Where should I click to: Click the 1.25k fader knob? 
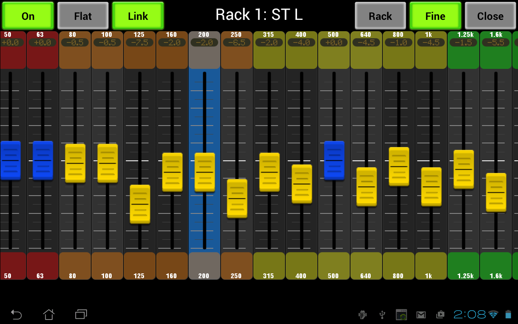pyautogui.click(x=464, y=169)
